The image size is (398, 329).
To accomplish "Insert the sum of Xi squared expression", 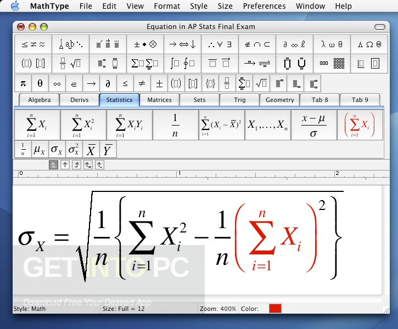I will tap(83, 125).
